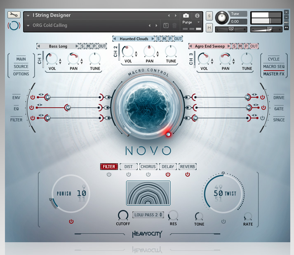Viewport: 294px width, 255px height.
Task: Select next source right of Agro End Sweep
Action: coord(229,46)
